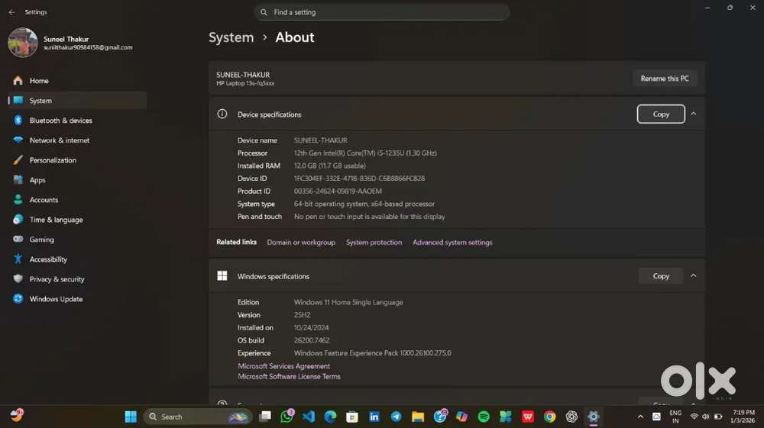Click the Settings back arrow
764x428 pixels.
click(x=11, y=12)
